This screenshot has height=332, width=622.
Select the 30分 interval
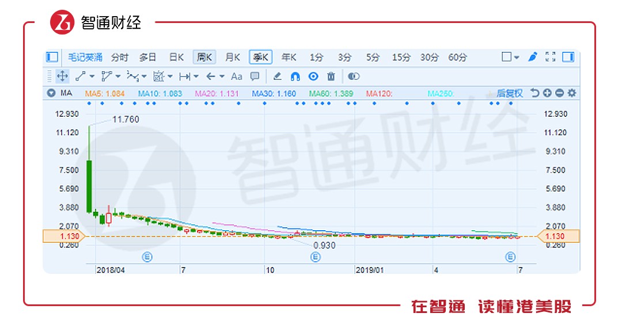pos(429,58)
